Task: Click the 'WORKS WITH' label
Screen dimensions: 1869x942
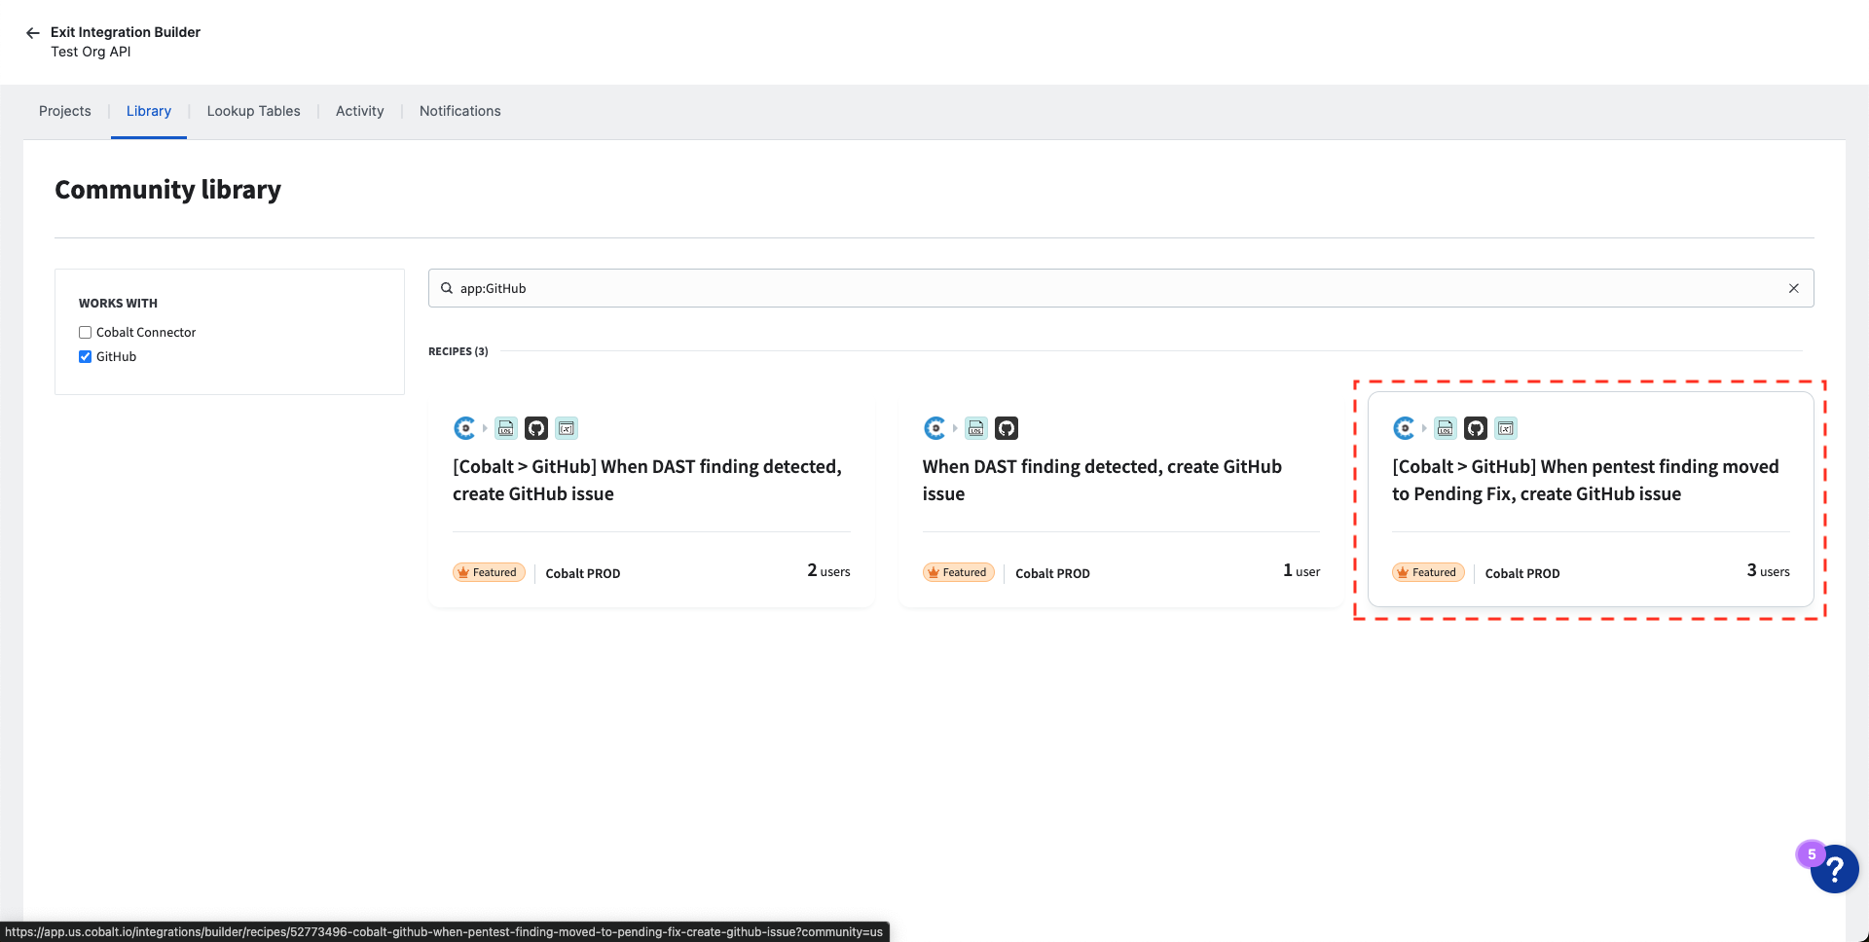Action: tap(118, 304)
